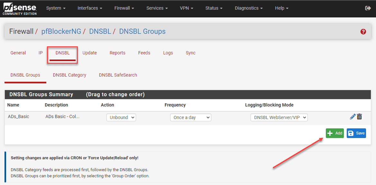This screenshot has height=185, width=376.
Task: Expand the Action dropdown set to Unbound
Action: tap(121, 117)
